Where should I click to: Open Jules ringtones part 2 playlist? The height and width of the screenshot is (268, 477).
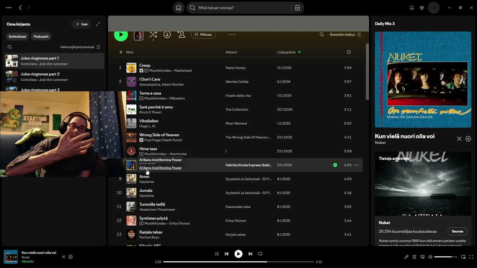[x=54, y=76]
